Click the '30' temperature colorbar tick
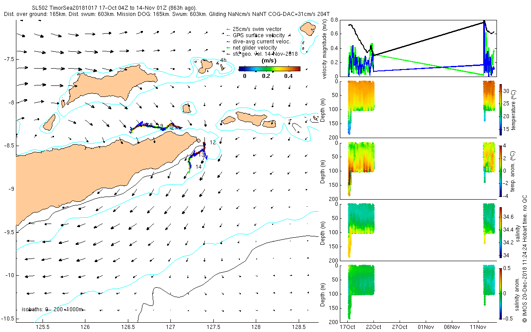The width and height of the screenshot is (531, 332). coord(507,90)
